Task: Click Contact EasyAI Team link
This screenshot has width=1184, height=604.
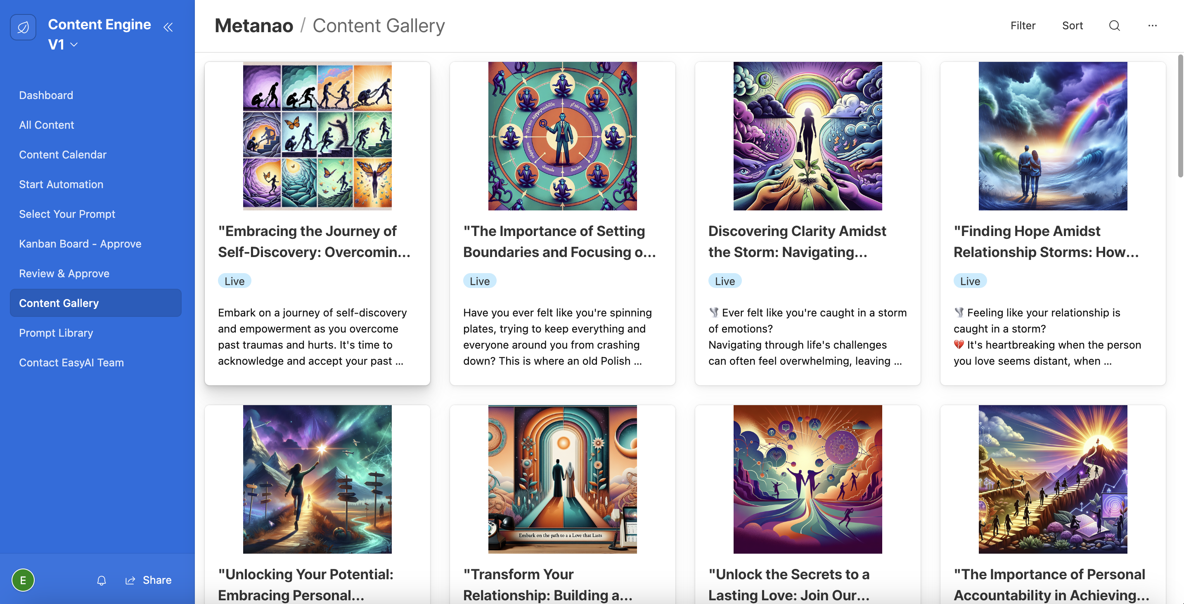Action: coord(71,363)
